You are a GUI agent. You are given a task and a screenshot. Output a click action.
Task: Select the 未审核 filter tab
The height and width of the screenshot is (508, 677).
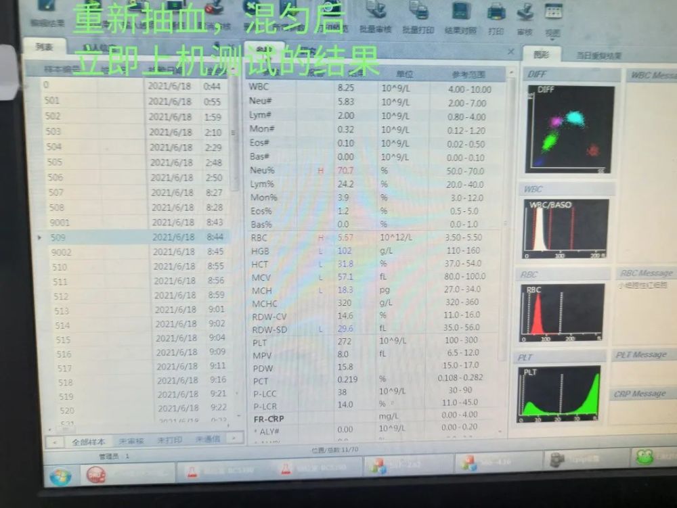(131, 441)
